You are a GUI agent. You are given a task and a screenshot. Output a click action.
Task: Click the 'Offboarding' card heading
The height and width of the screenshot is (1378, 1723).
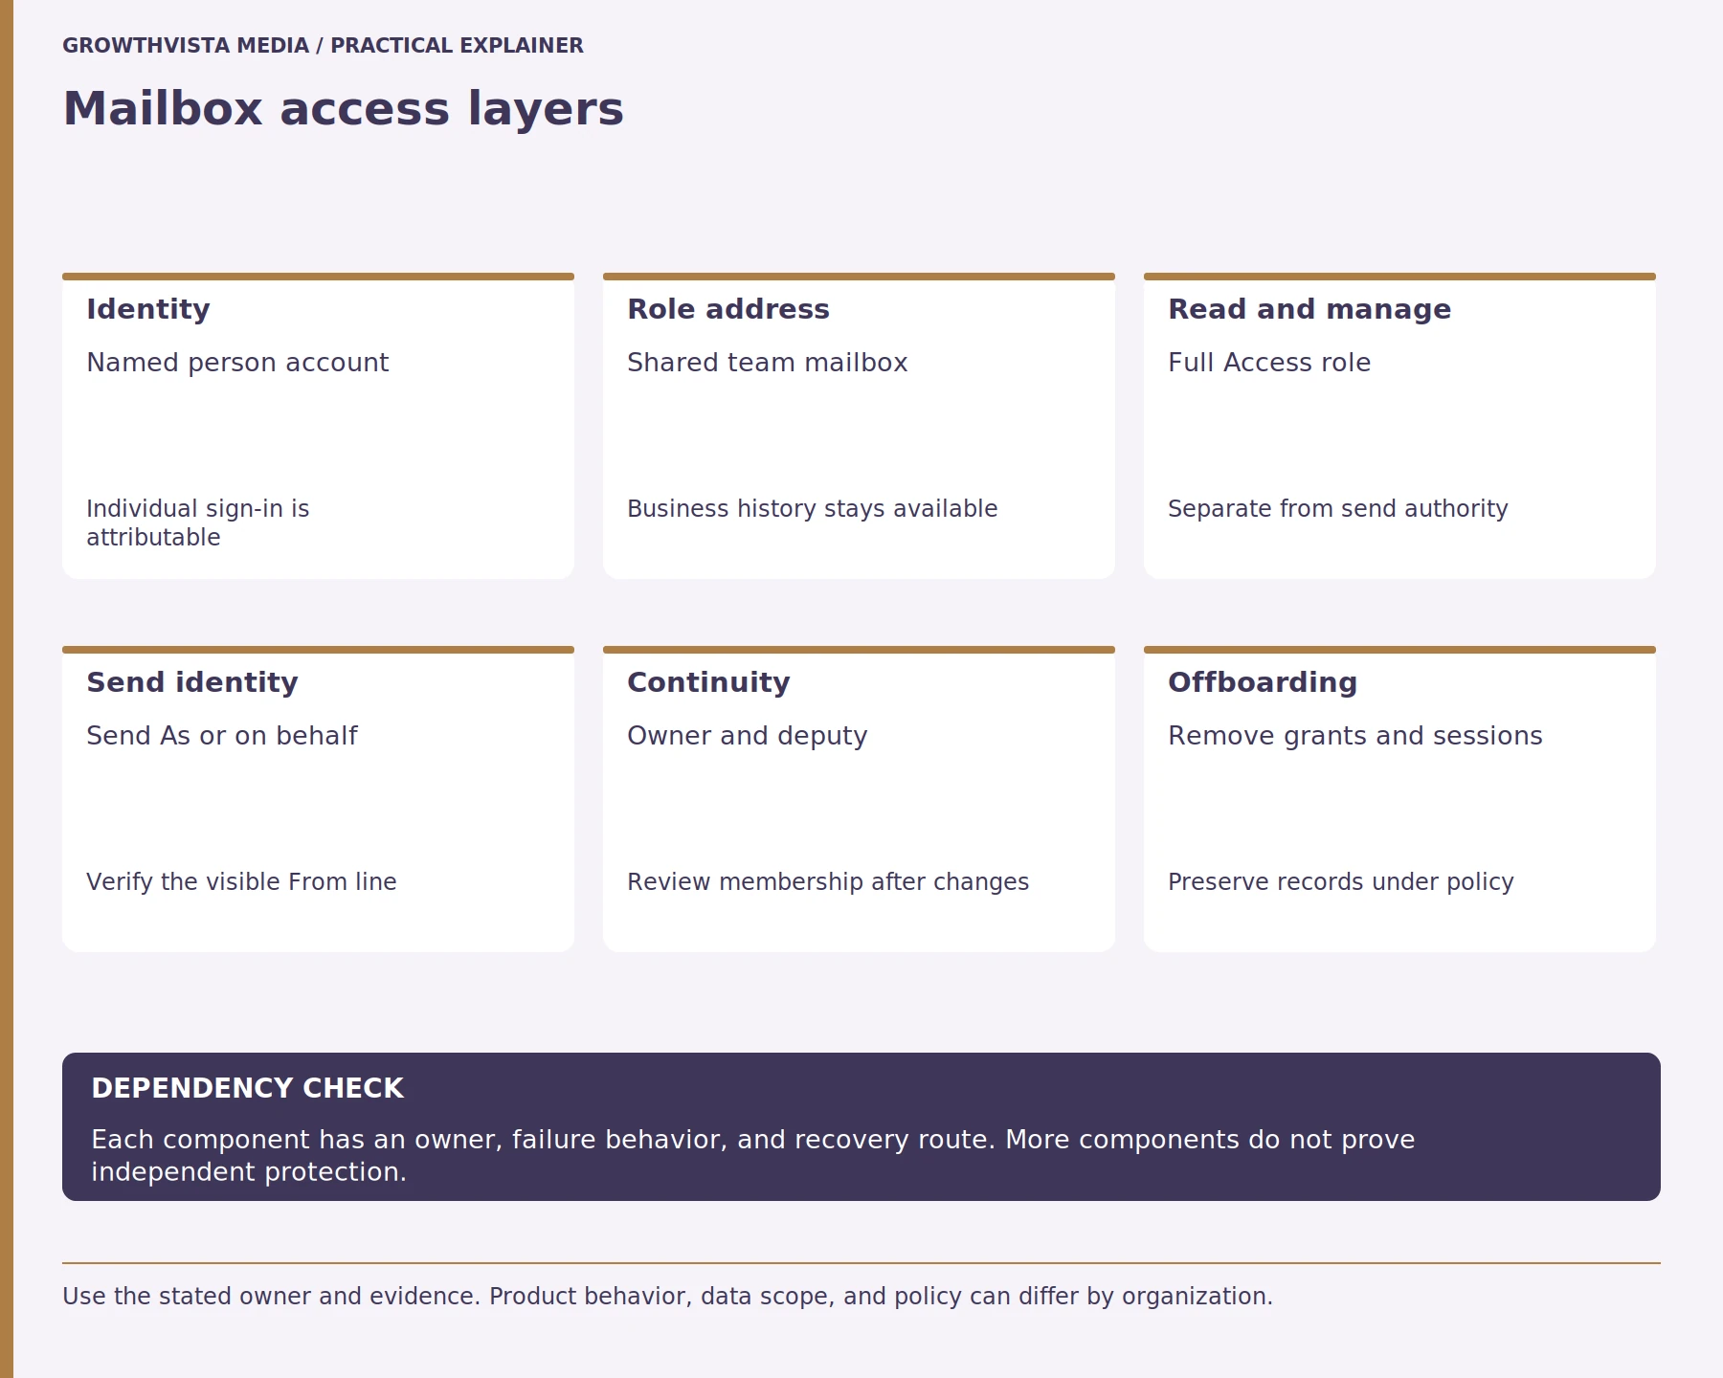coord(1263,682)
